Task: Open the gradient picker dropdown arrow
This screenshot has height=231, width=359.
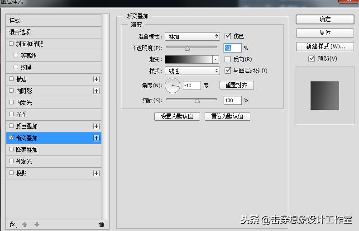Action: point(215,60)
